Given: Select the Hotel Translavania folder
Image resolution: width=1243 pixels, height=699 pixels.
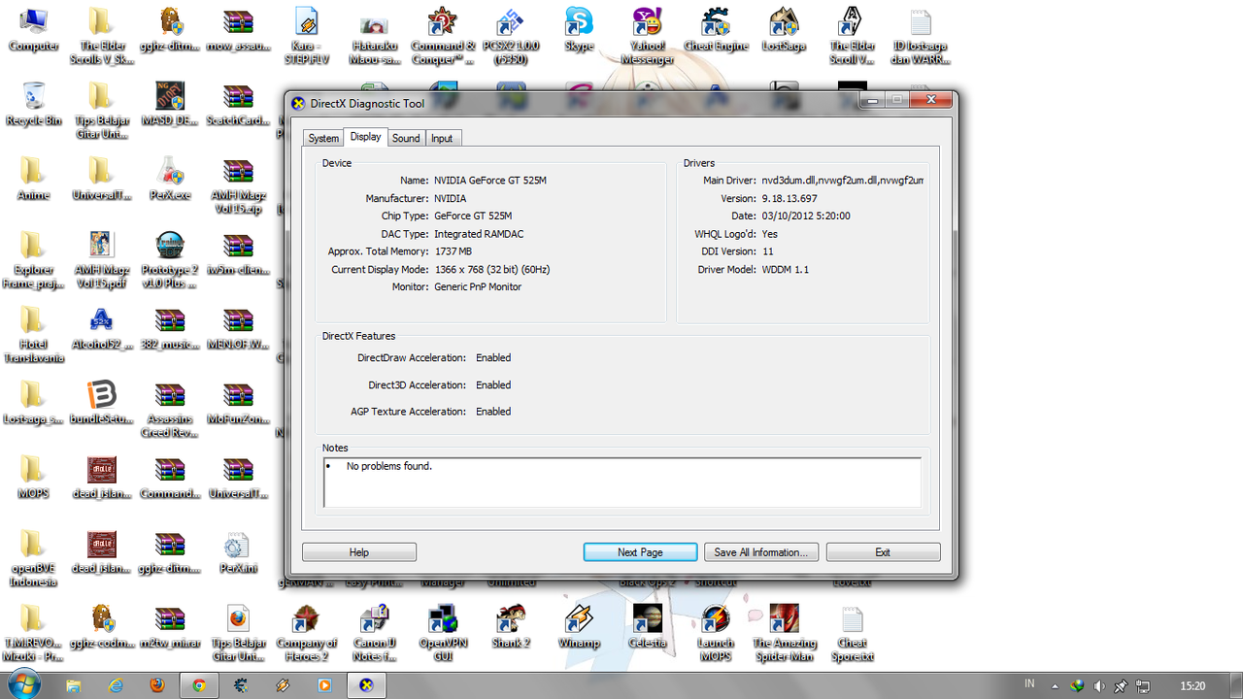Looking at the screenshot, I should (33, 335).
